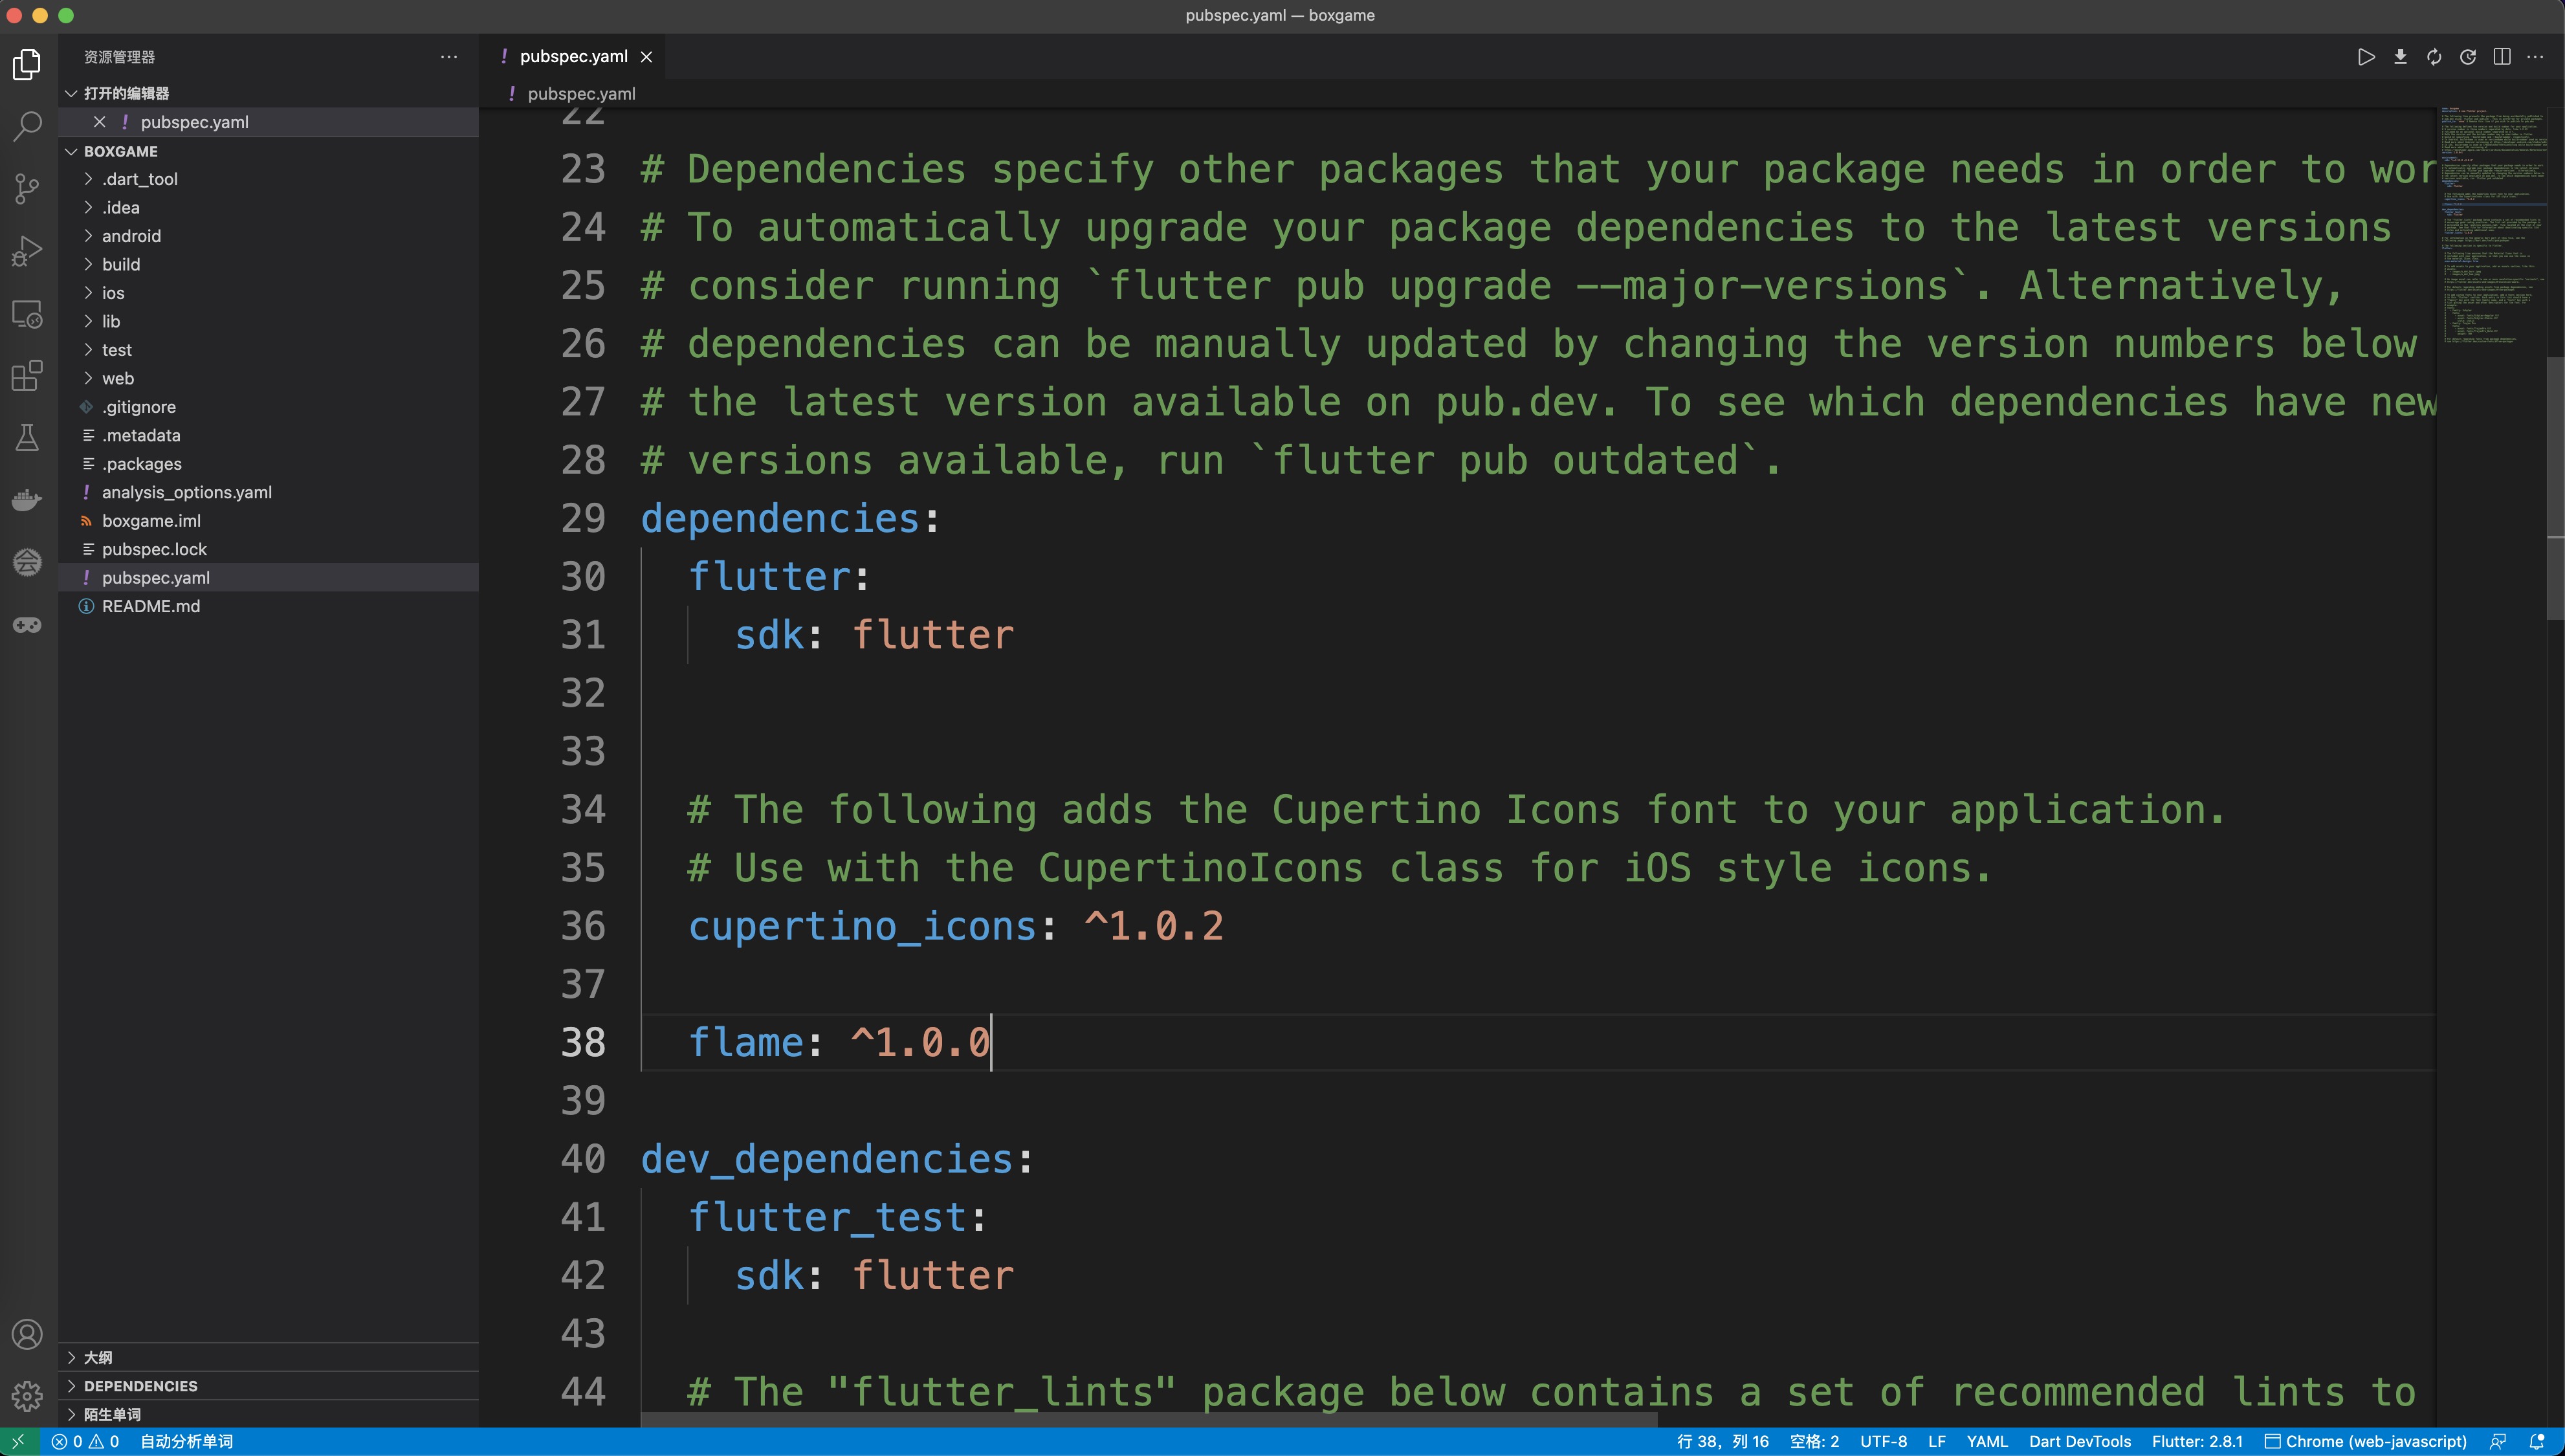The width and height of the screenshot is (2565, 1456).
Task: Open the Source Control view
Action: [27, 188]
